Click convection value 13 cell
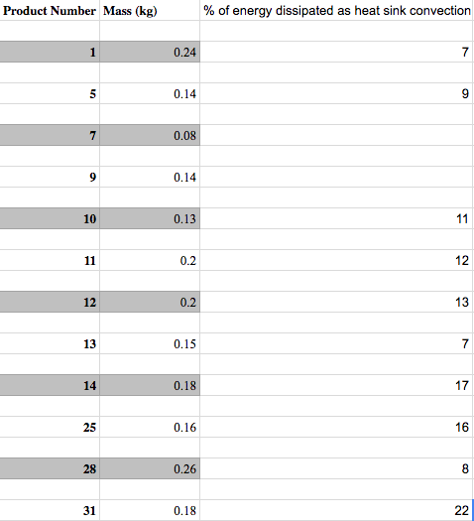This screenshot has width=474, height=521. point(336,302)
